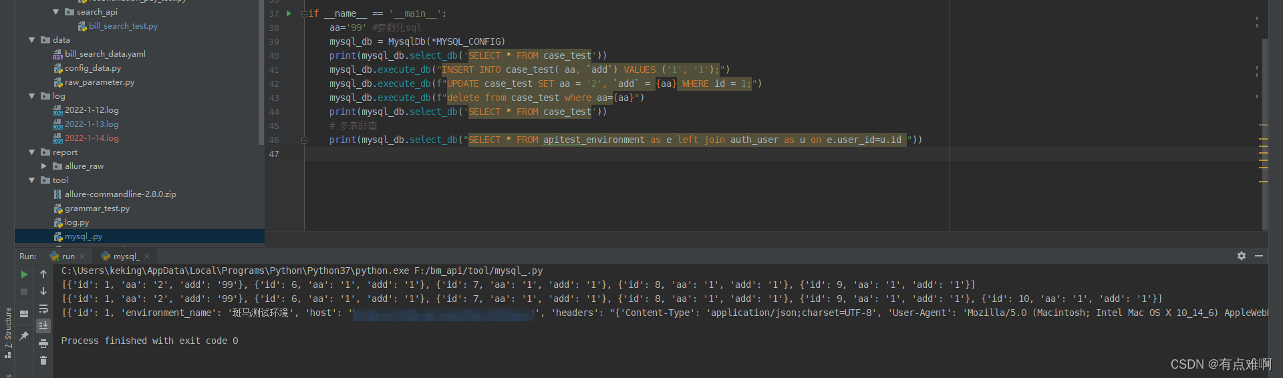Collapse the log folder
Viewport: 1283px width, 378px height.
click(32, 96)
